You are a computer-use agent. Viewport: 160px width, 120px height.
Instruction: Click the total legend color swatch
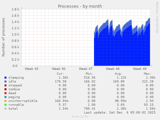(x=5, y=109)
